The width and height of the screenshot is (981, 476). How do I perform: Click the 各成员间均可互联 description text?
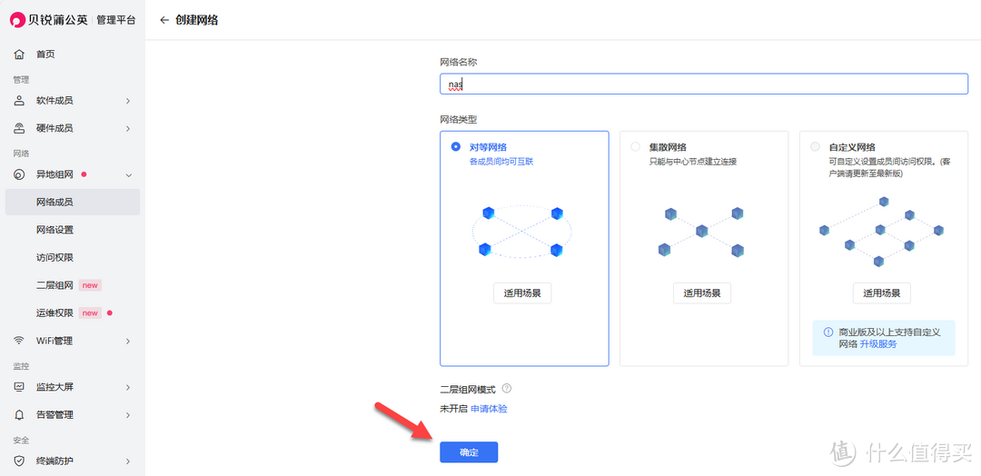(501, 162)
